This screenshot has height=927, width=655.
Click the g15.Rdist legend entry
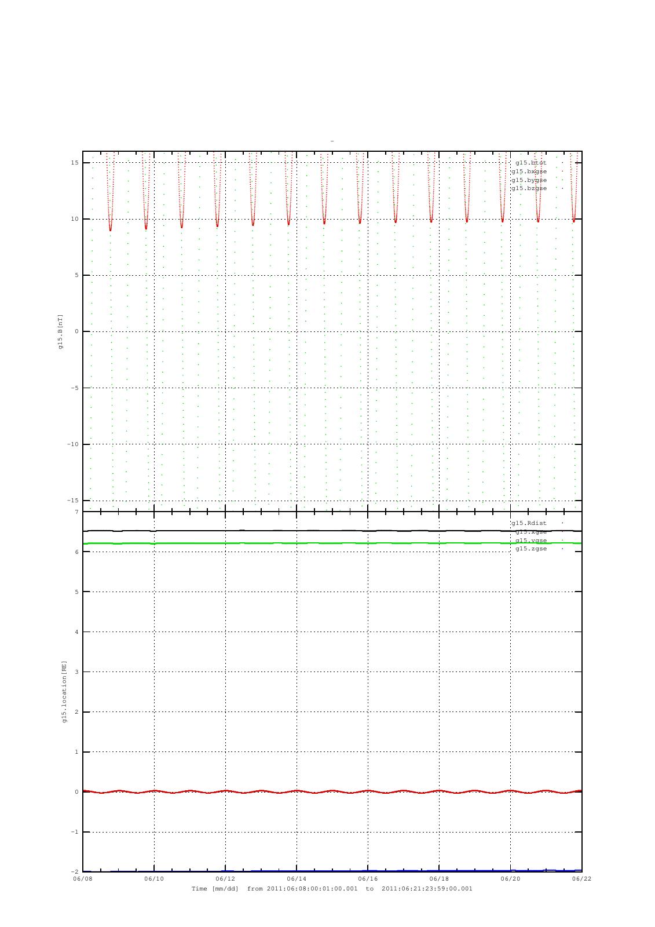[x=529, y=523]
